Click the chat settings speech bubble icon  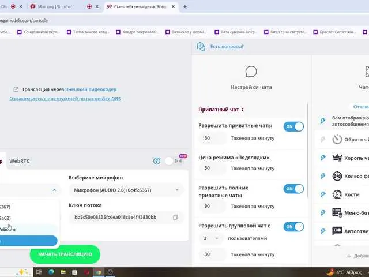pyautogui.click(x=251, y=72)
